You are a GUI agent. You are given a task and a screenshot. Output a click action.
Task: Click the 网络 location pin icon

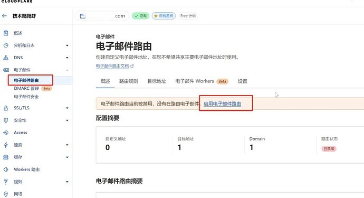click(6, 194)
